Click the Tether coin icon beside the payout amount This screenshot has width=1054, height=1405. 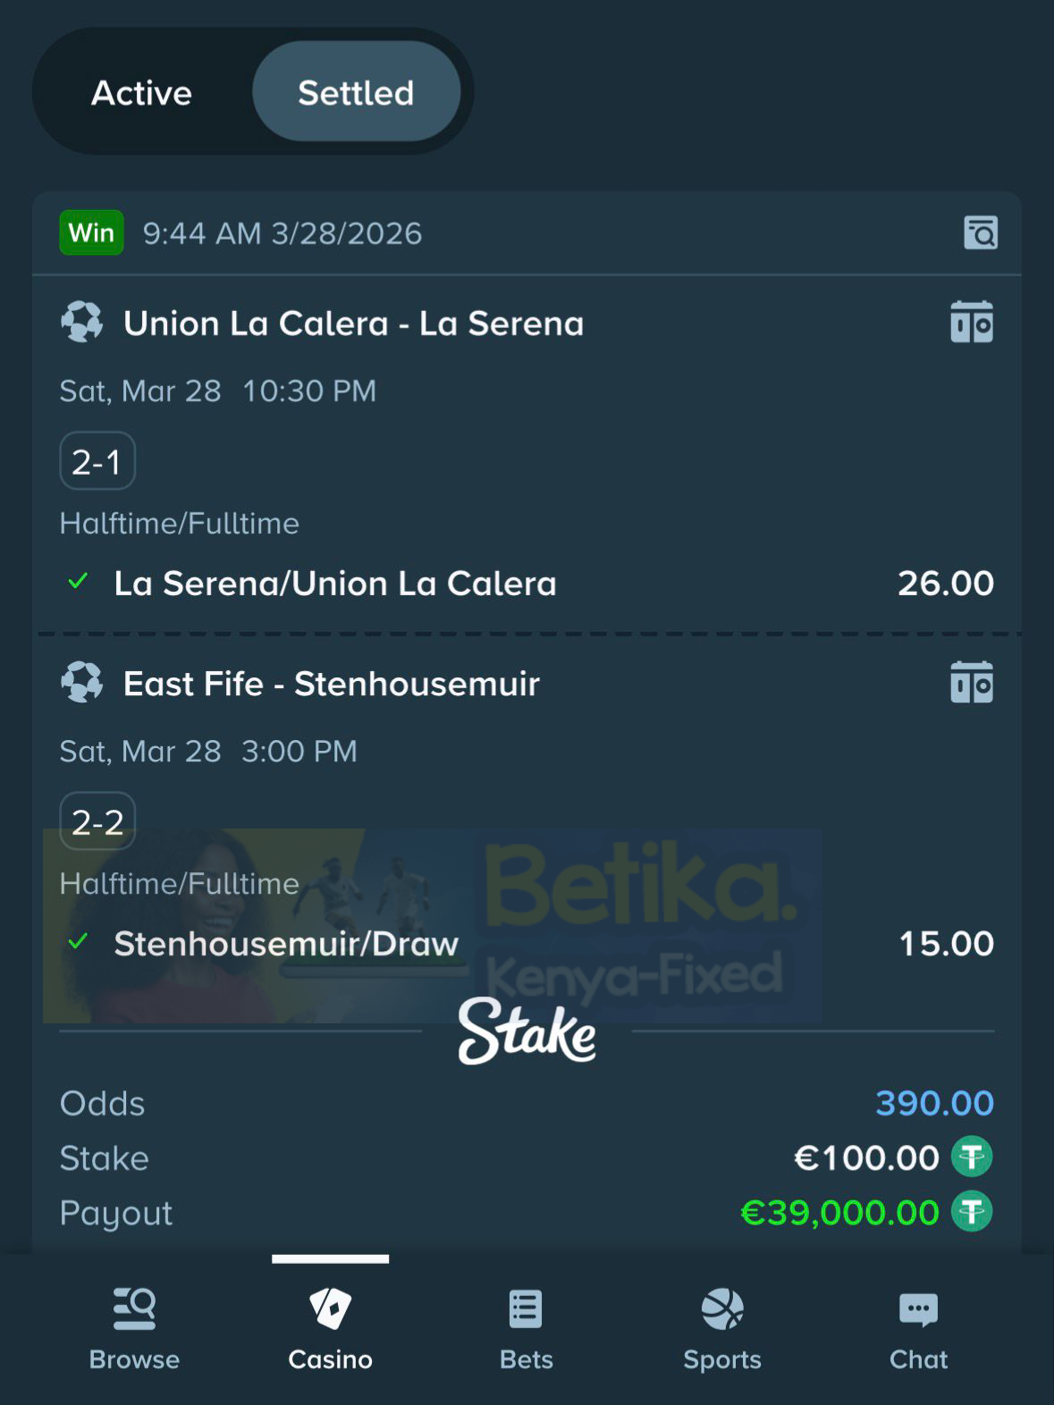973,1212
